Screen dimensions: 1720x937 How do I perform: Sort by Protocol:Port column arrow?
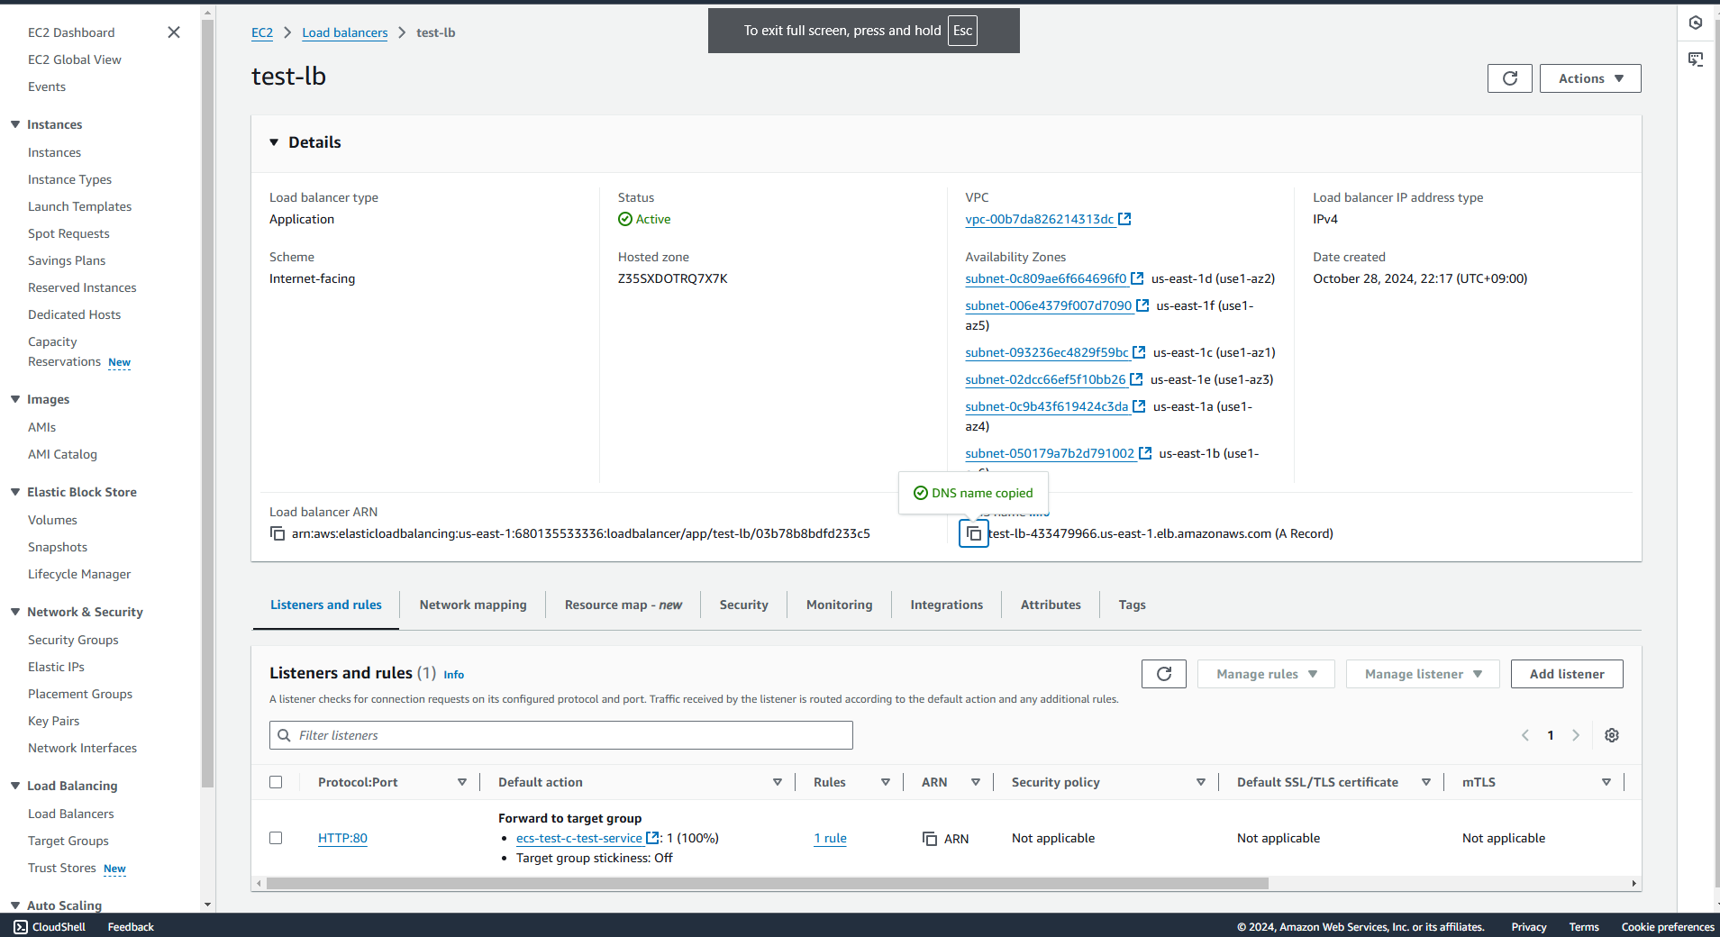pos(462,782)
